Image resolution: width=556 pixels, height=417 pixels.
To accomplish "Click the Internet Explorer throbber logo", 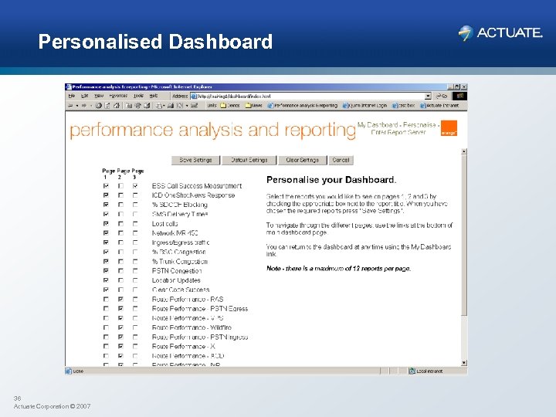I will pos(460,96).
